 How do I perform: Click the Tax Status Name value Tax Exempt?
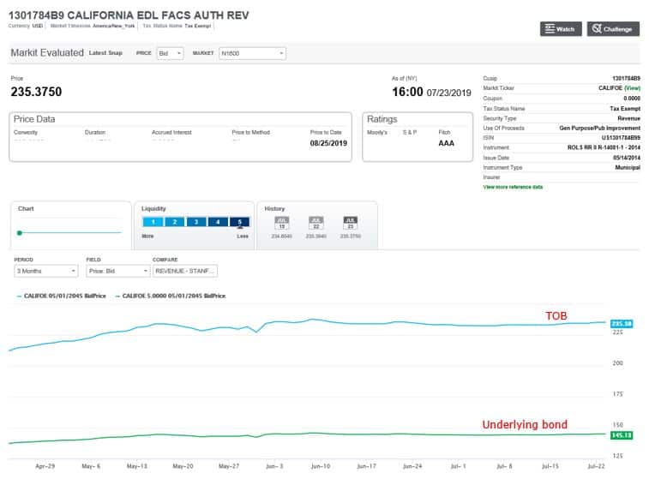pos(625,108)
